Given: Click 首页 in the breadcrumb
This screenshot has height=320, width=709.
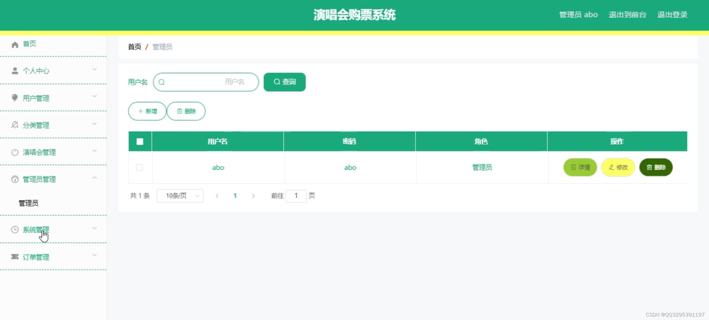Looking at the screenshot, I should (135, 47).
